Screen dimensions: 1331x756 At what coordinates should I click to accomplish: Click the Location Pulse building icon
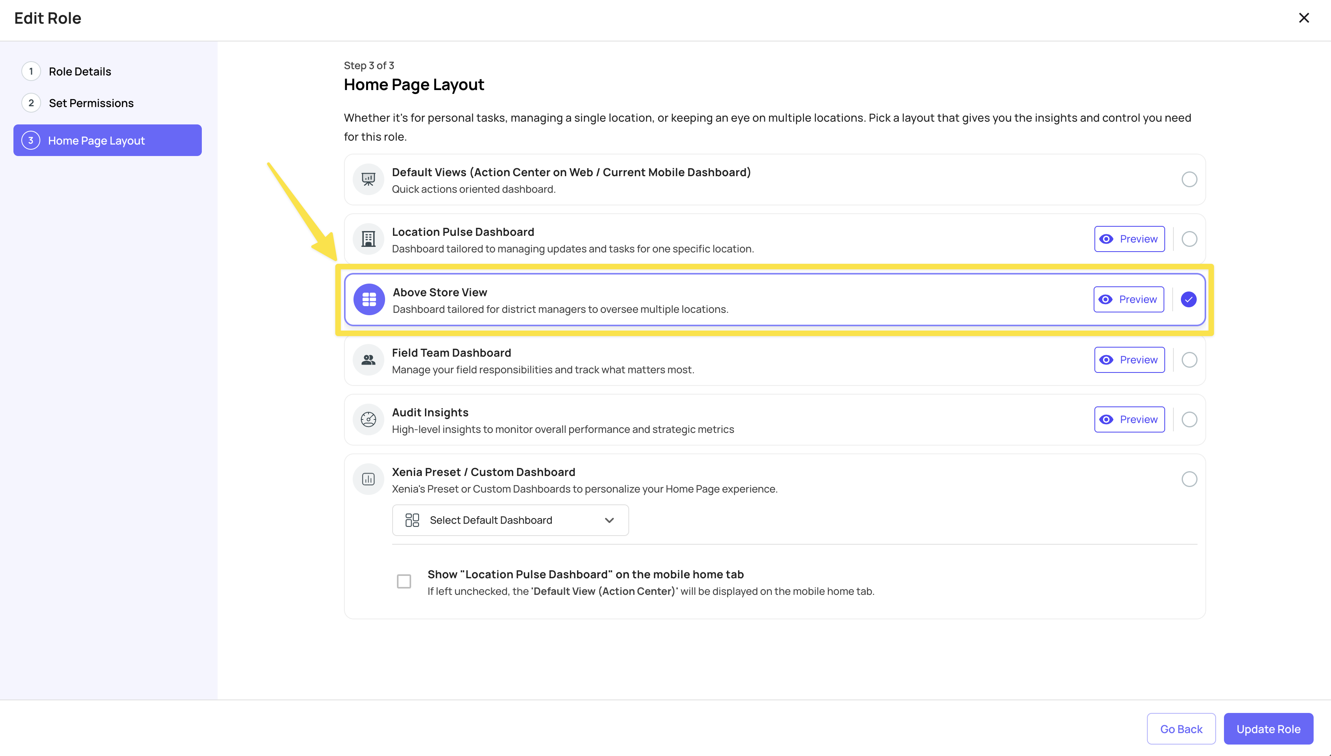368,239
